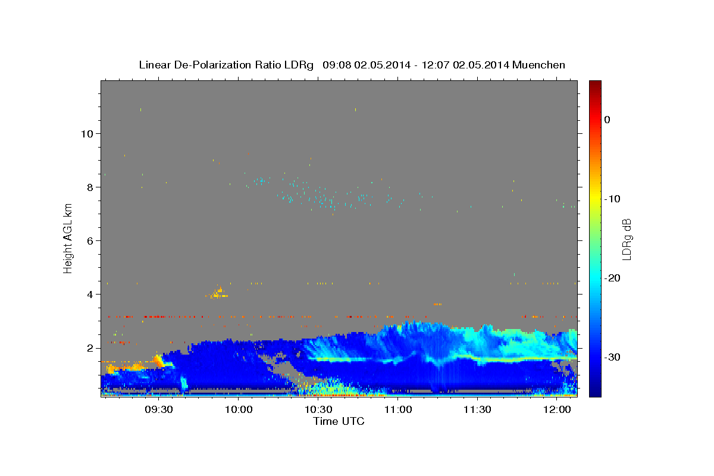714x476 pixels.
Task: Click the 'LDRg dB' colorbar label
Action: click(x=627, y=239)
